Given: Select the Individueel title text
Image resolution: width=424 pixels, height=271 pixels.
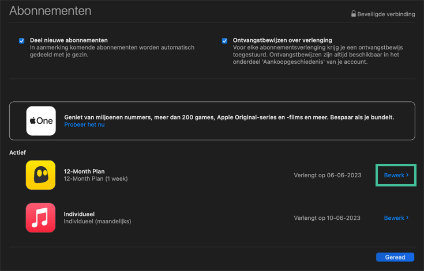Looking at the screenshot, I should coord(79,214).
